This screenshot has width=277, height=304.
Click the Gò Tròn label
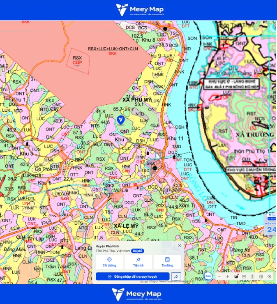click(x=44, y=169)
